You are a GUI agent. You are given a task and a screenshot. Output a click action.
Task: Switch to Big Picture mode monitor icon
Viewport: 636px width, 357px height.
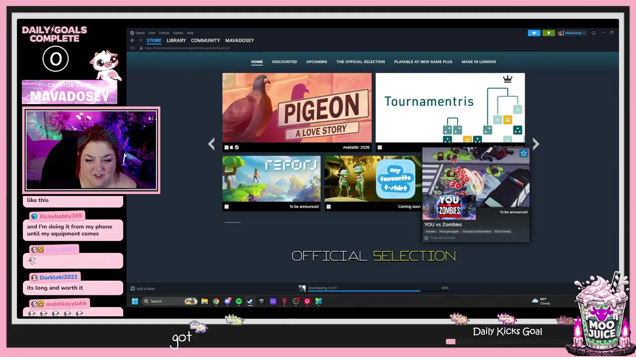[593, 33]
